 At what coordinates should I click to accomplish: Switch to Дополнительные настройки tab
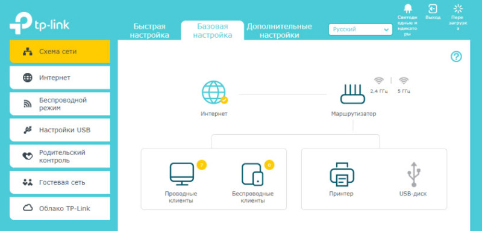(x=279, y=31)
